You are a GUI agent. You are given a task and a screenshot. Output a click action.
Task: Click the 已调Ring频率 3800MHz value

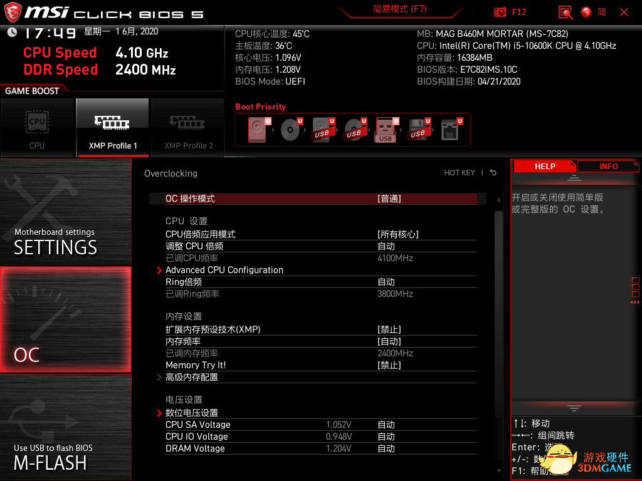(x=395, y=294)
